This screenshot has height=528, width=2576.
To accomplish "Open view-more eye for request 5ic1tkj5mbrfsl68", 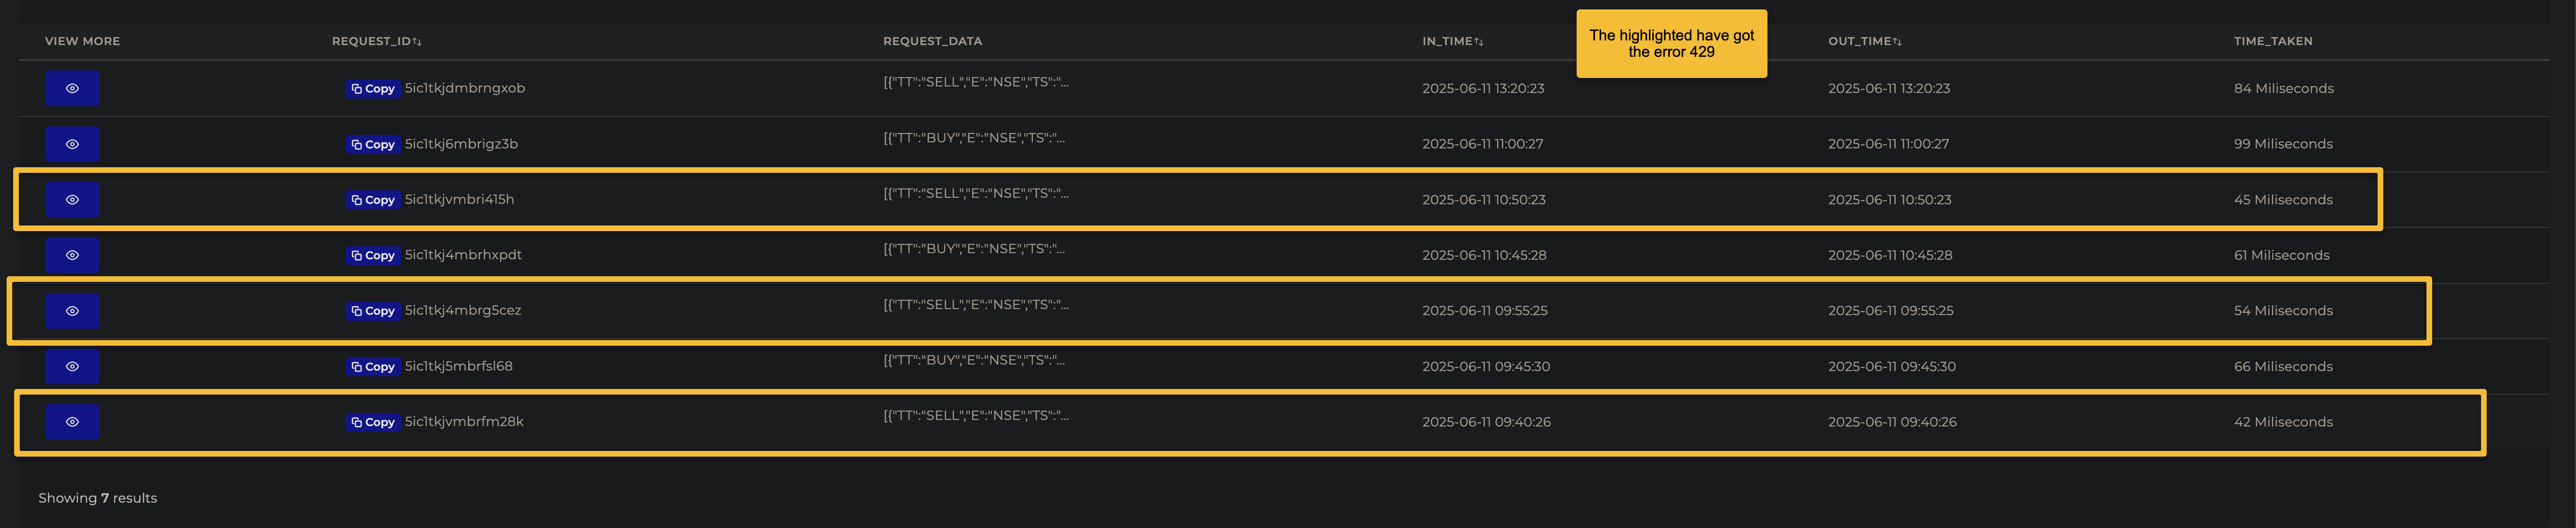I will point(72,366).
